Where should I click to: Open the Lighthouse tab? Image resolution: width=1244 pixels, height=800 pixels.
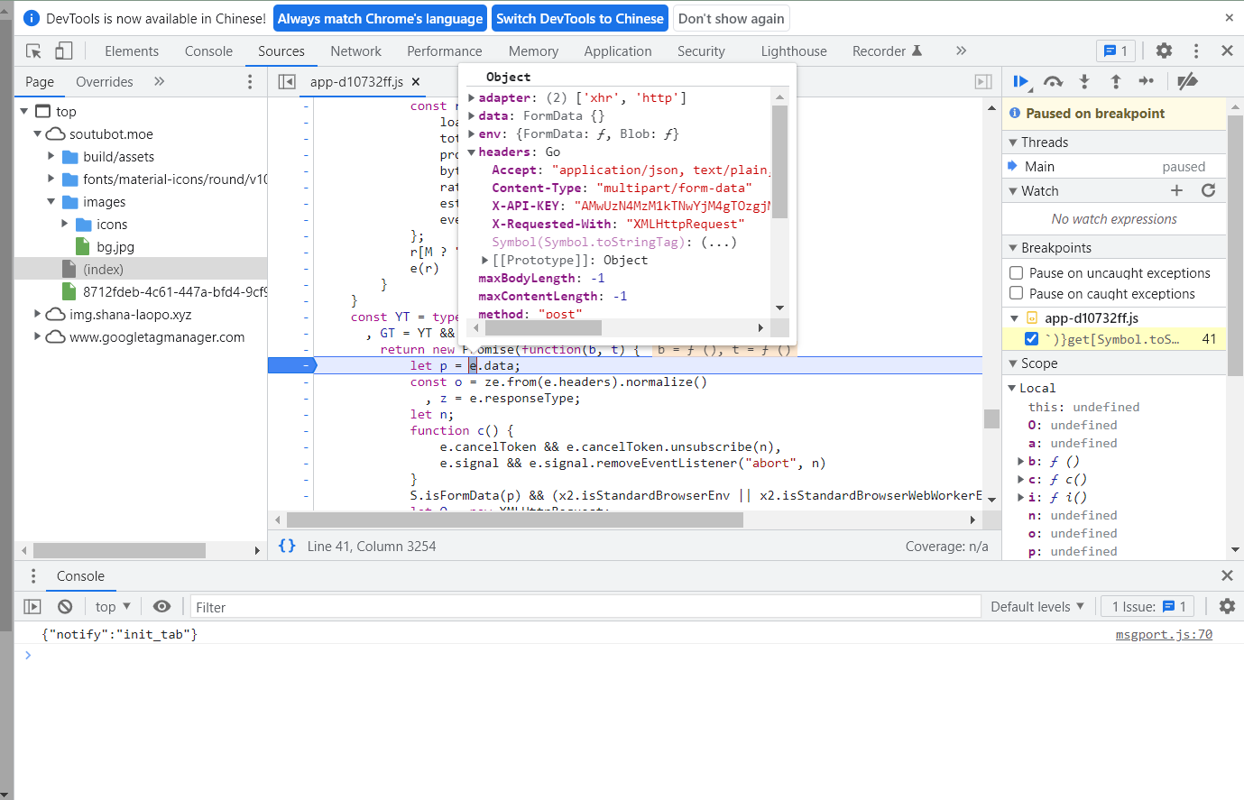coord(793,51)
